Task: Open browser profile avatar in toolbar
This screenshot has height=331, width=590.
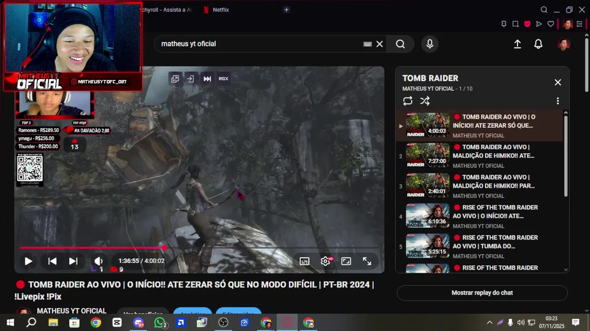Action: [x=567, y=24]
